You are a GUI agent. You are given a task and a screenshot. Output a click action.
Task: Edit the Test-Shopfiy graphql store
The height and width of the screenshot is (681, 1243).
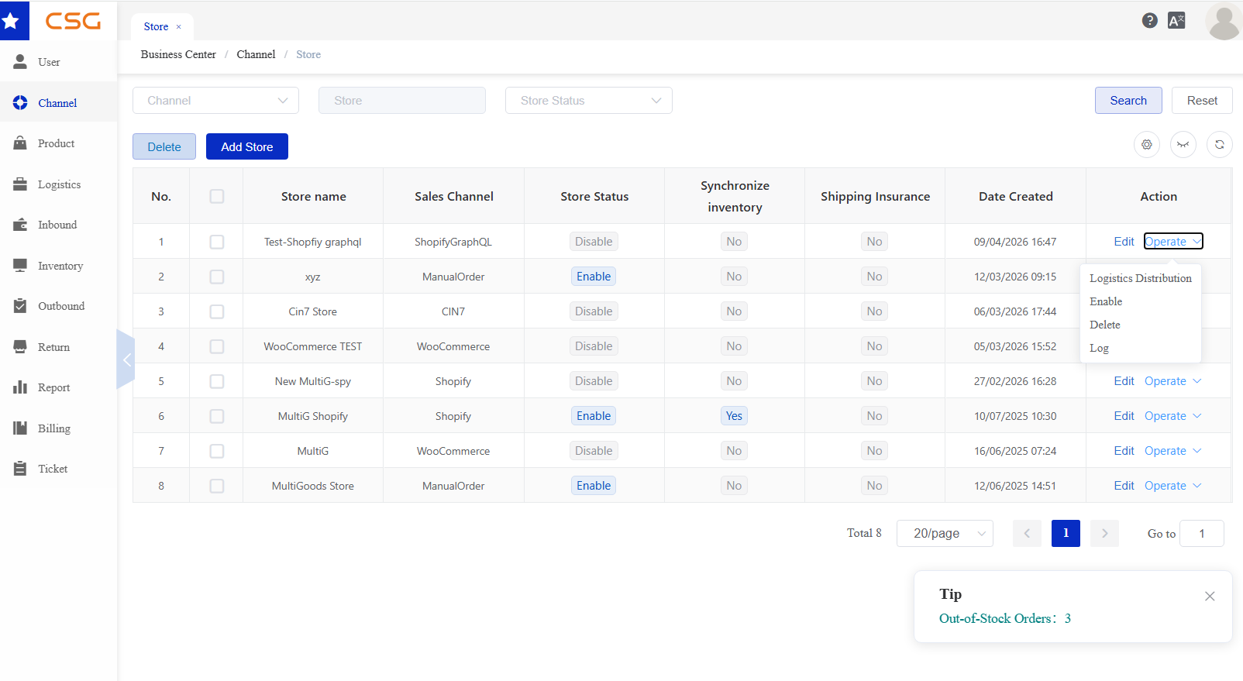point(1124,242)
